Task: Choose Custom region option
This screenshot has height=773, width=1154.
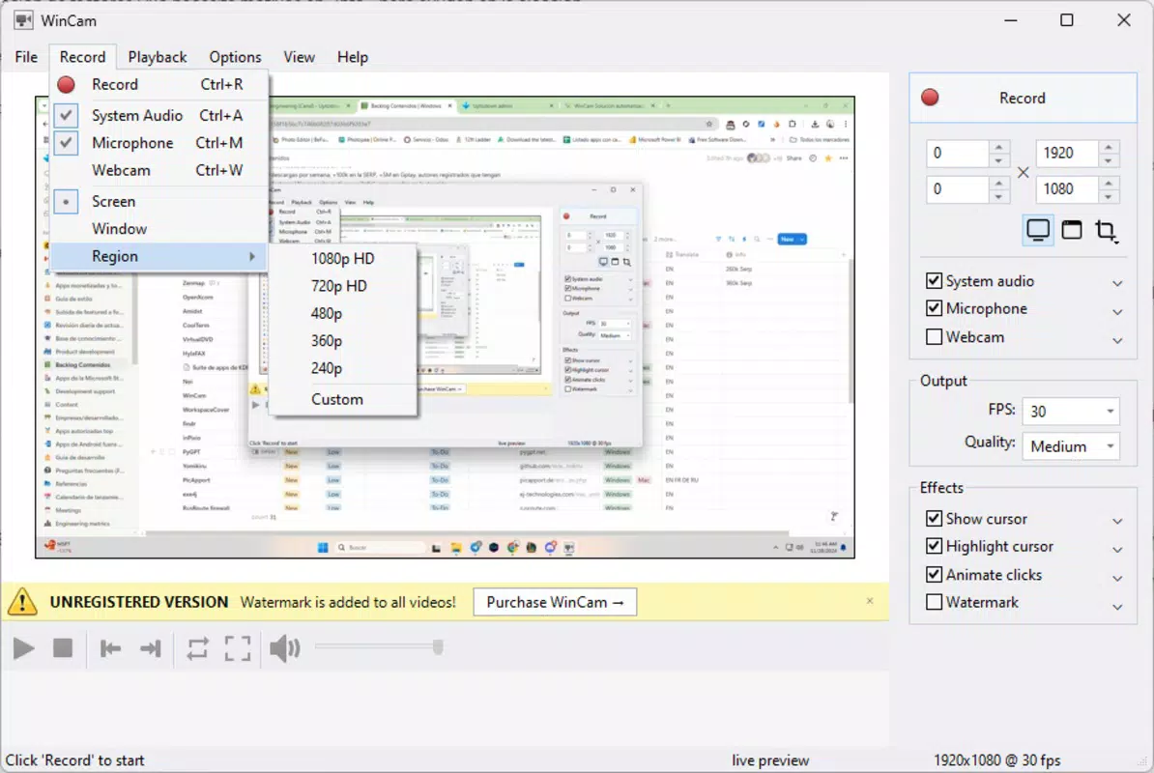Action: (x=343, y=399)
